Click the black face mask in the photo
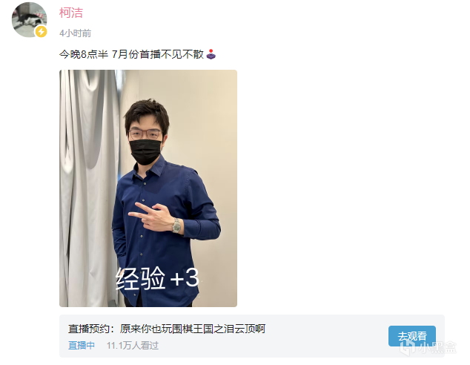 click(145, 151)
